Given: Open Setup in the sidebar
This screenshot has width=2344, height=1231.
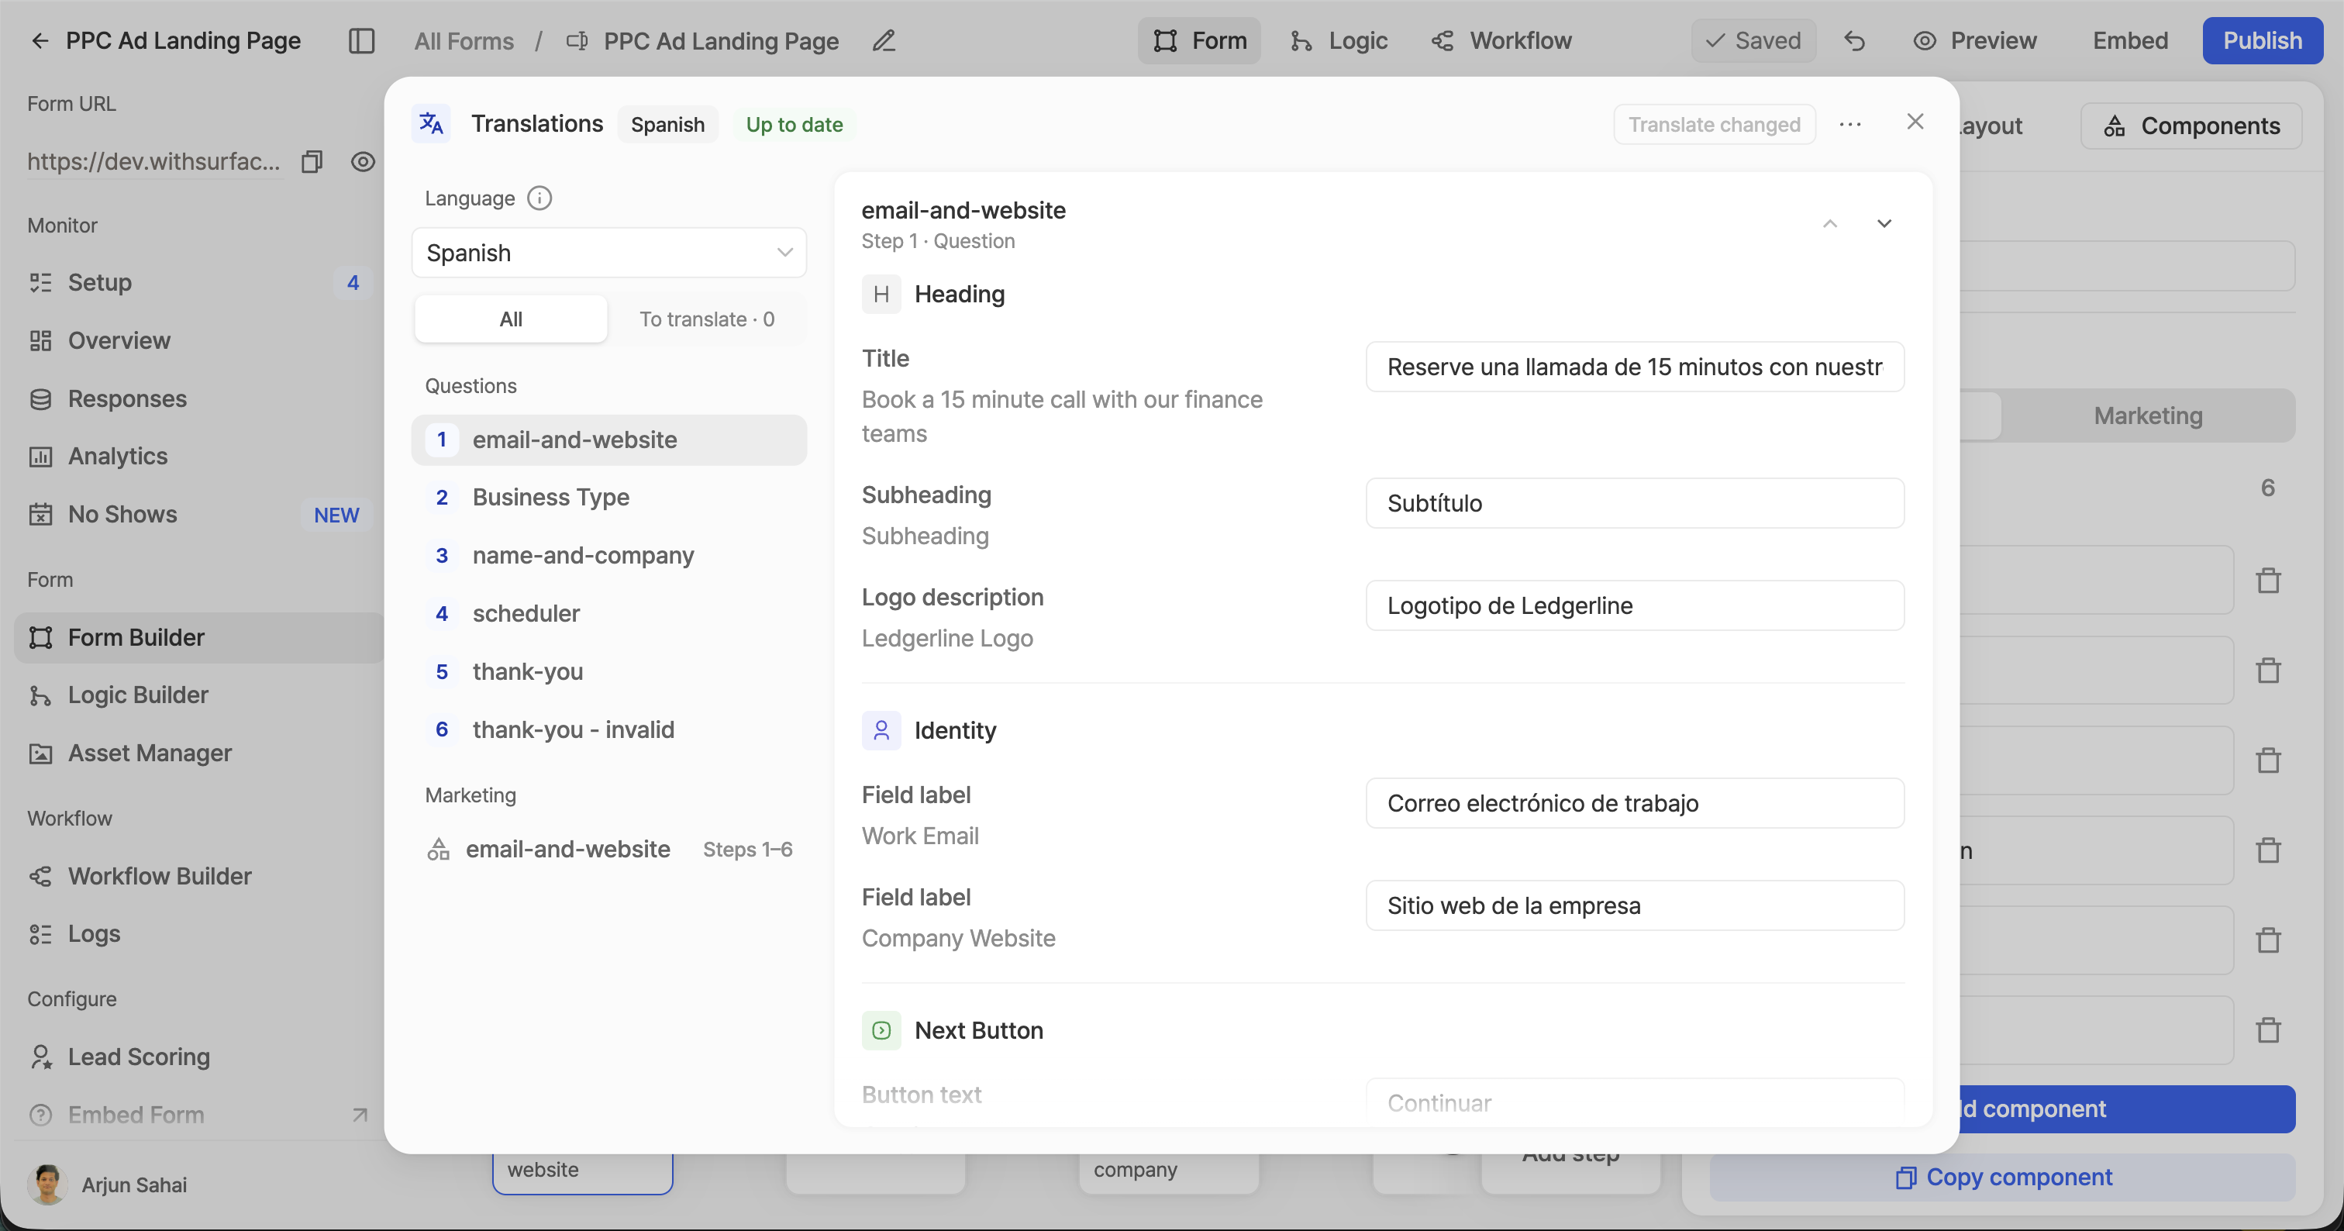Looking at the screenshot, I should pyautogui.click(x=198, y=283).
